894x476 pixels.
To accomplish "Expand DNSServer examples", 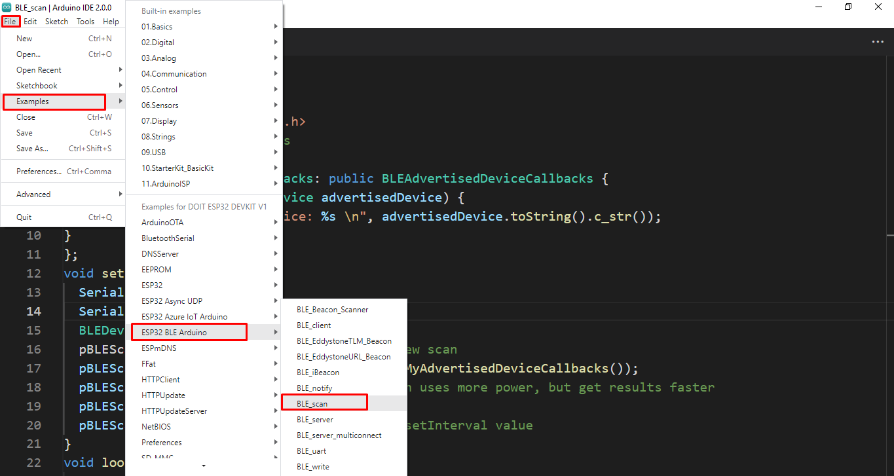I will coord(204,254).
